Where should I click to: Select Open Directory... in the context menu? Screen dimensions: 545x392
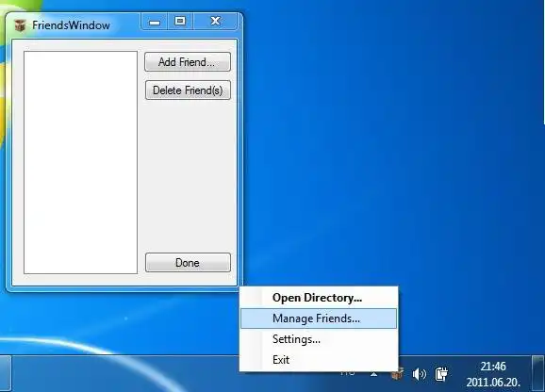319,298
